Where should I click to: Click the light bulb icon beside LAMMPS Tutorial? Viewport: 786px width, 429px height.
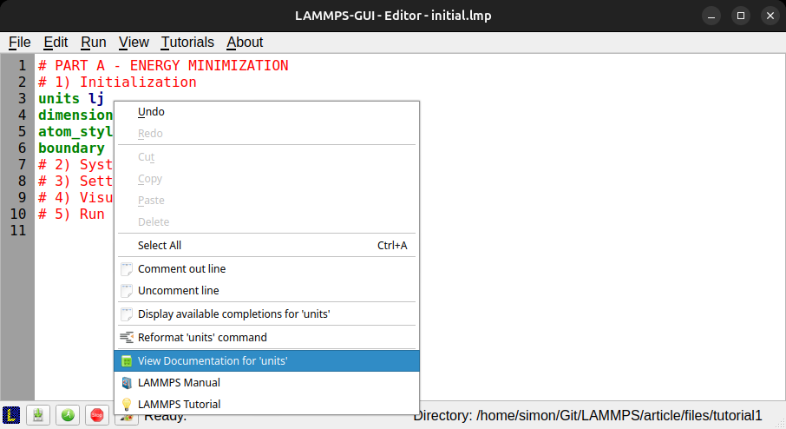pyautogui.click(x=127, y=404)
